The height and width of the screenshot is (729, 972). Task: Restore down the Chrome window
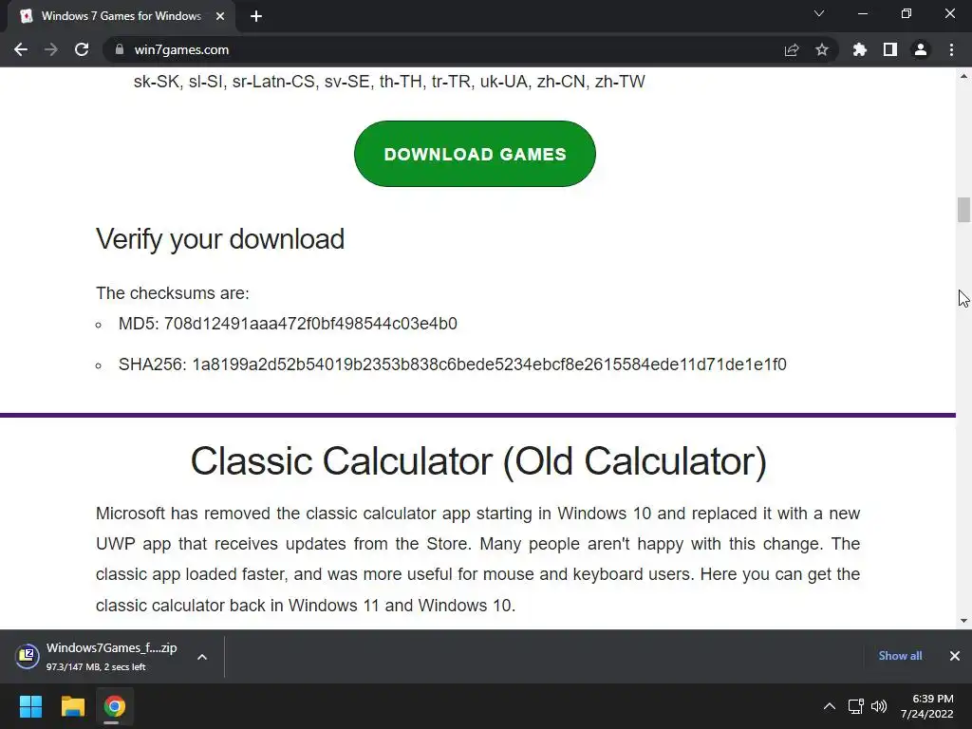[907, 13]
